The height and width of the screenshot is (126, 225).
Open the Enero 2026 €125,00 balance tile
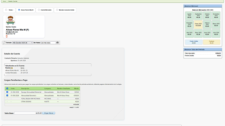tap(198, 24)
